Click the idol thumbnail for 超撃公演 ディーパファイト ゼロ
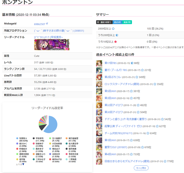Screen dimensions: 184x173 [x=99, y=126]
